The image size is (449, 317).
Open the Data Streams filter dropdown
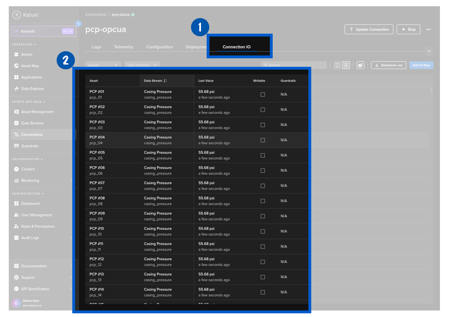[142, 65]
